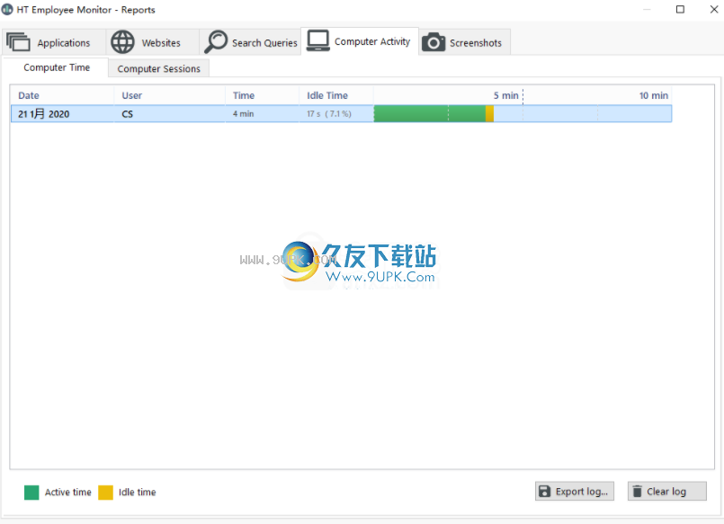Open the Applications tab
The height and width of the screenshot is (524, 724).
point(55,42)
